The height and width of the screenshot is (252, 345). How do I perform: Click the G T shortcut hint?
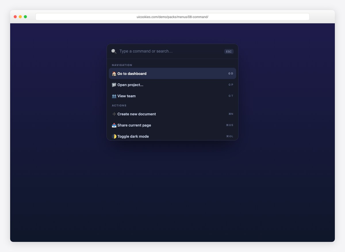(x=231, y=96)
